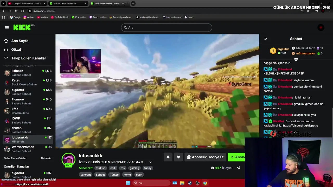333x187 pixels.
Task: Focus the Ara search field
Action: coord(166,28)
